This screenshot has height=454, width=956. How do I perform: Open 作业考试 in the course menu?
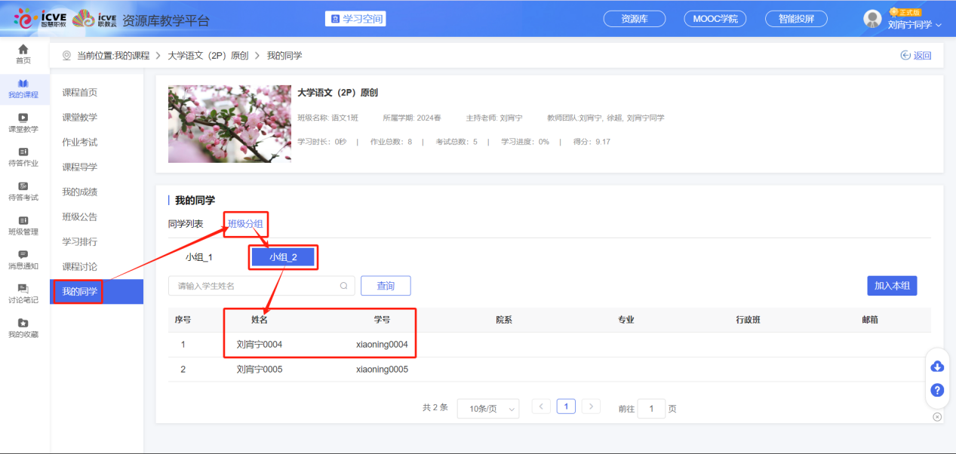[80, 143]
